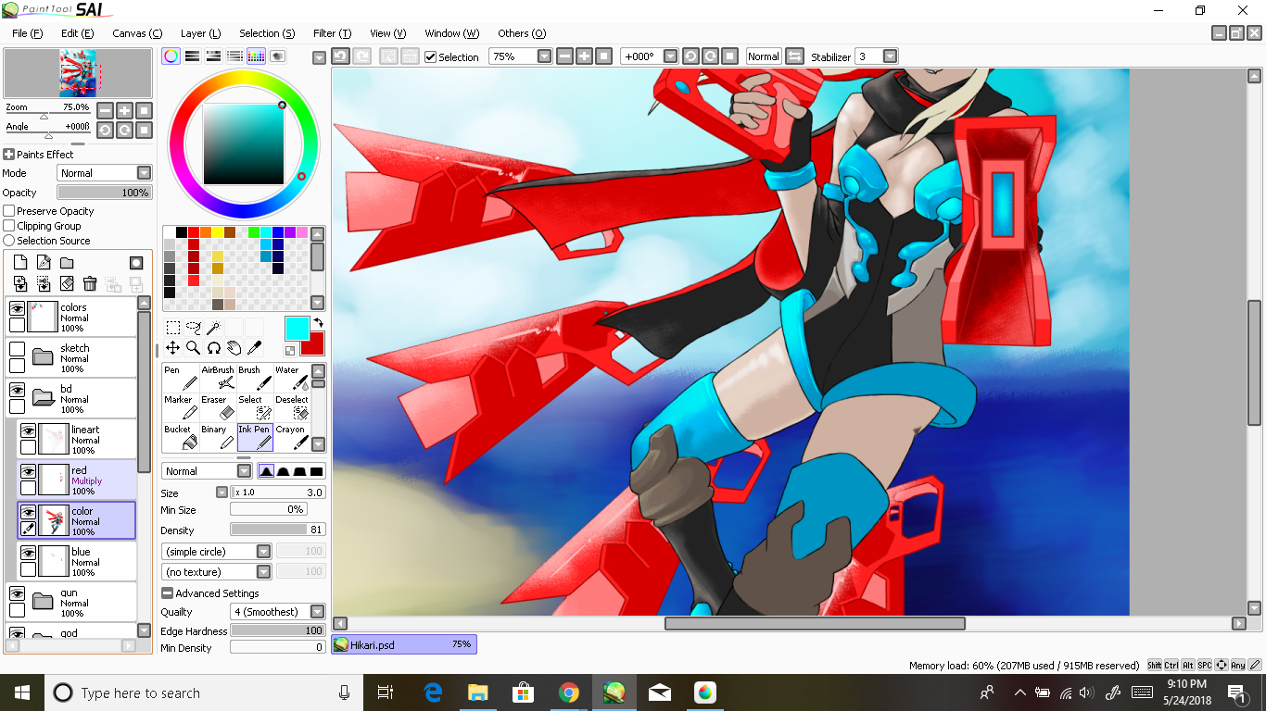Swap foreground and background colors

click(320, 323)
